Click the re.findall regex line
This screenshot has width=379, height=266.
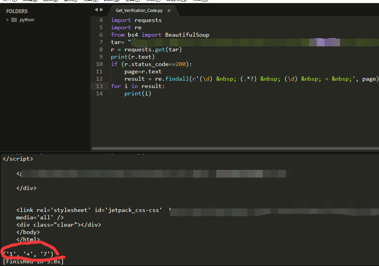[250, 79]
